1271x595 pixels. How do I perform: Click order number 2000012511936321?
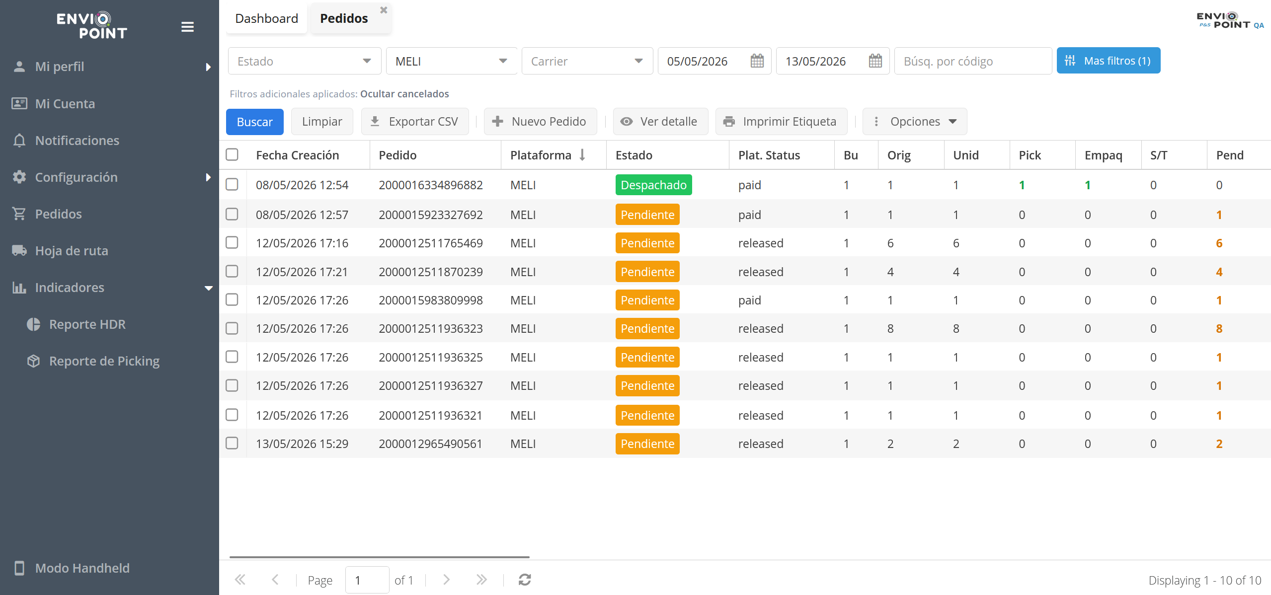pyautogui.click(x=430, y=415)
